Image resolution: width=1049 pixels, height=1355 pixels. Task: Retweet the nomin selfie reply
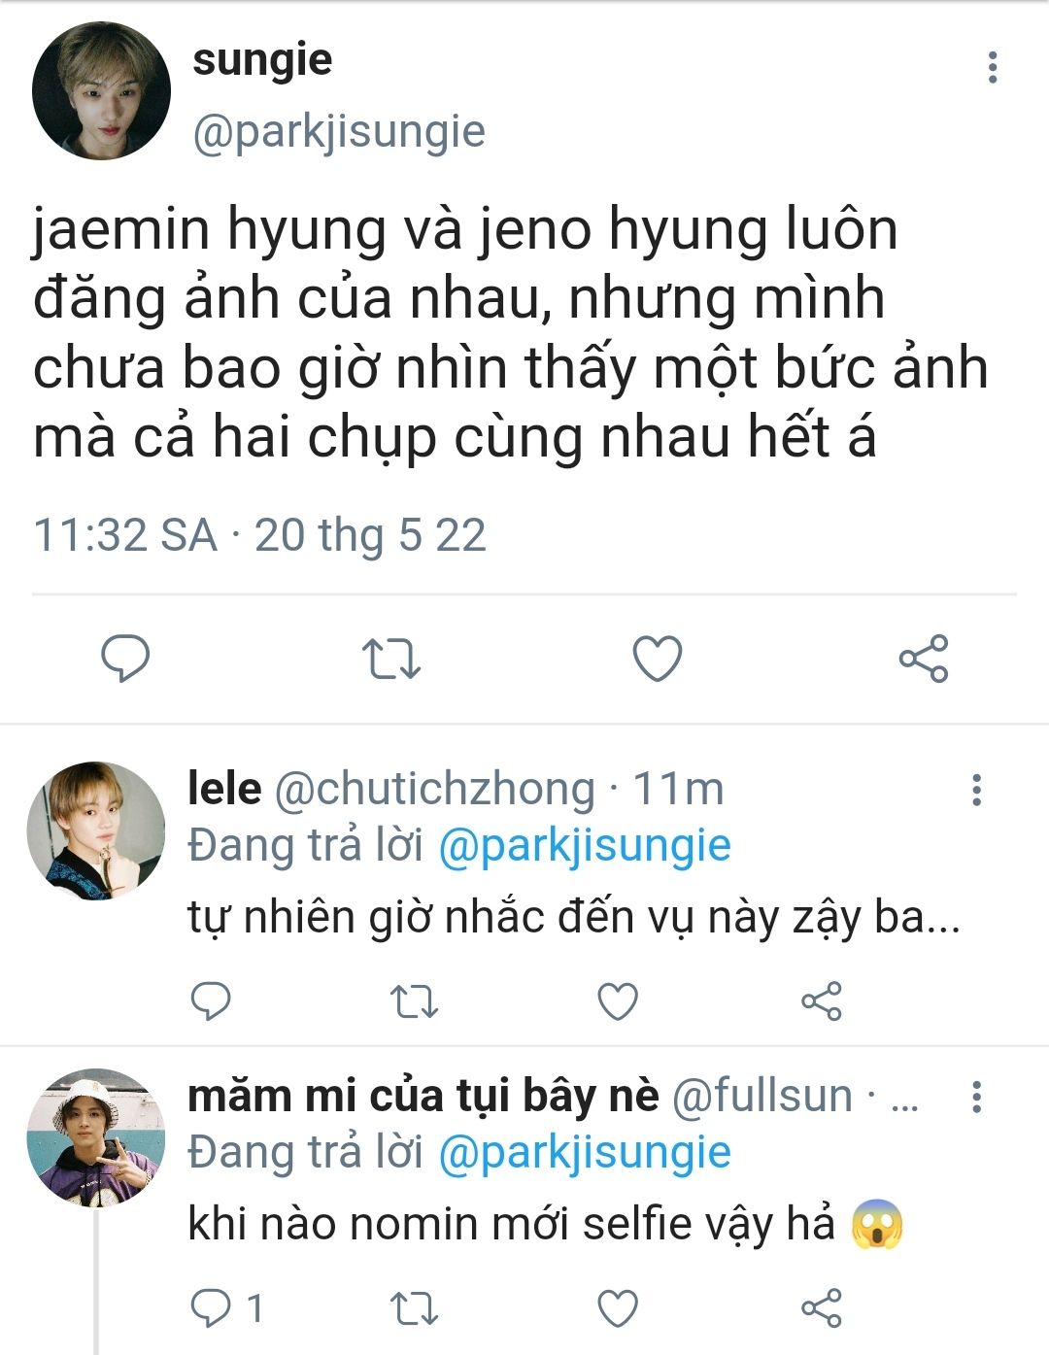click(x=414, y=1308)
